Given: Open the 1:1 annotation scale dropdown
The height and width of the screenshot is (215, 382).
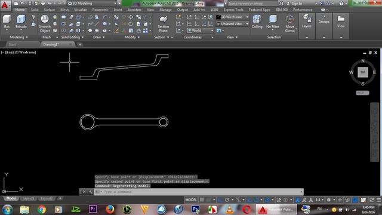Looking at the screenshot, I should point(319,200).
